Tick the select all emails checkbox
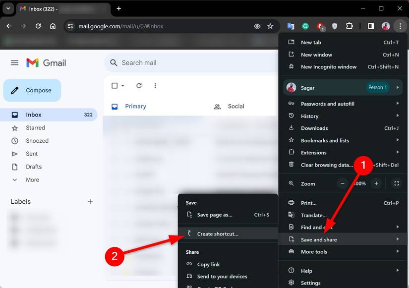 point(115,86)
